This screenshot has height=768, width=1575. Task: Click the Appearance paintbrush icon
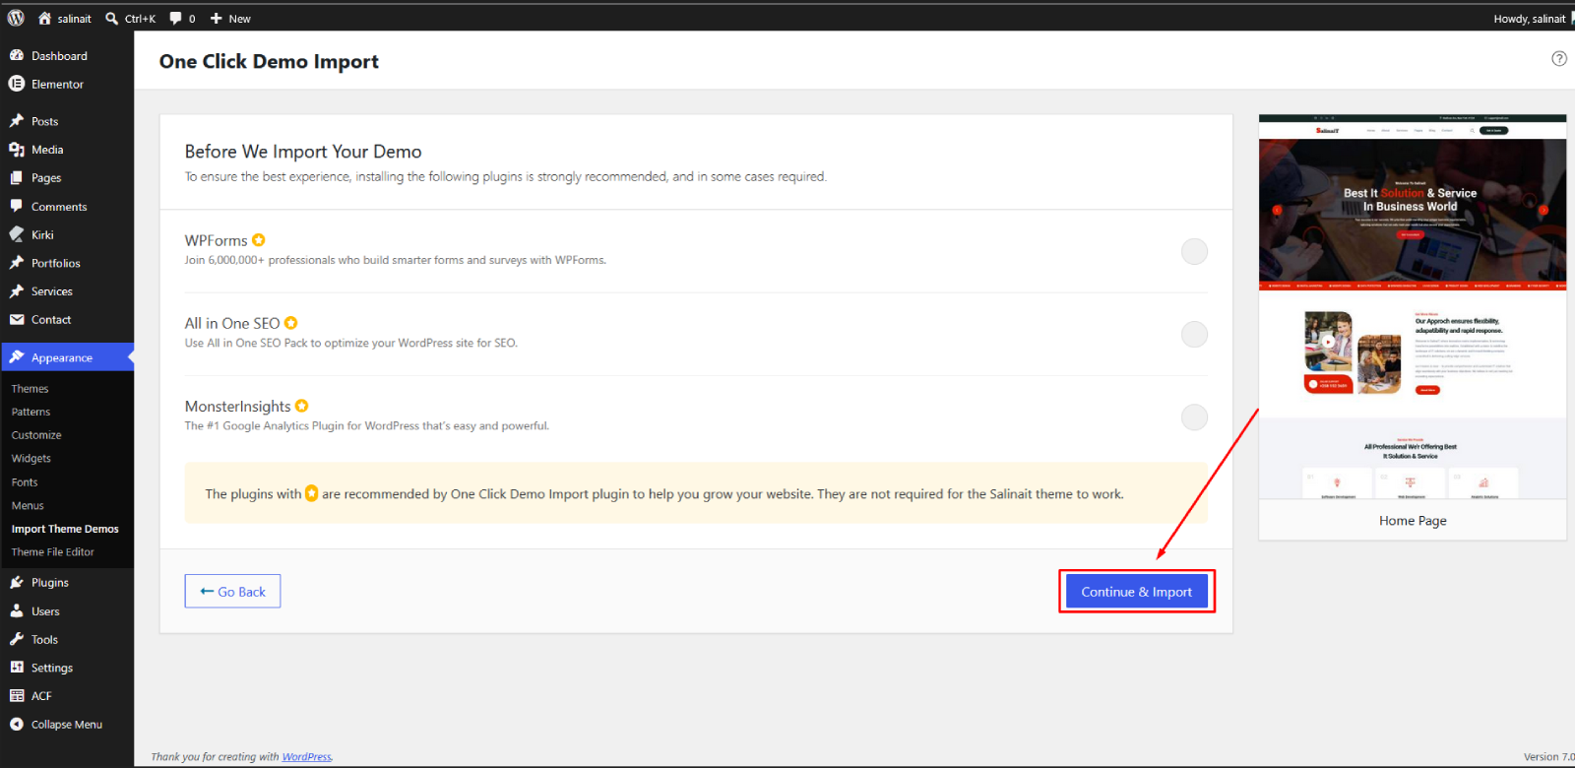17,357
